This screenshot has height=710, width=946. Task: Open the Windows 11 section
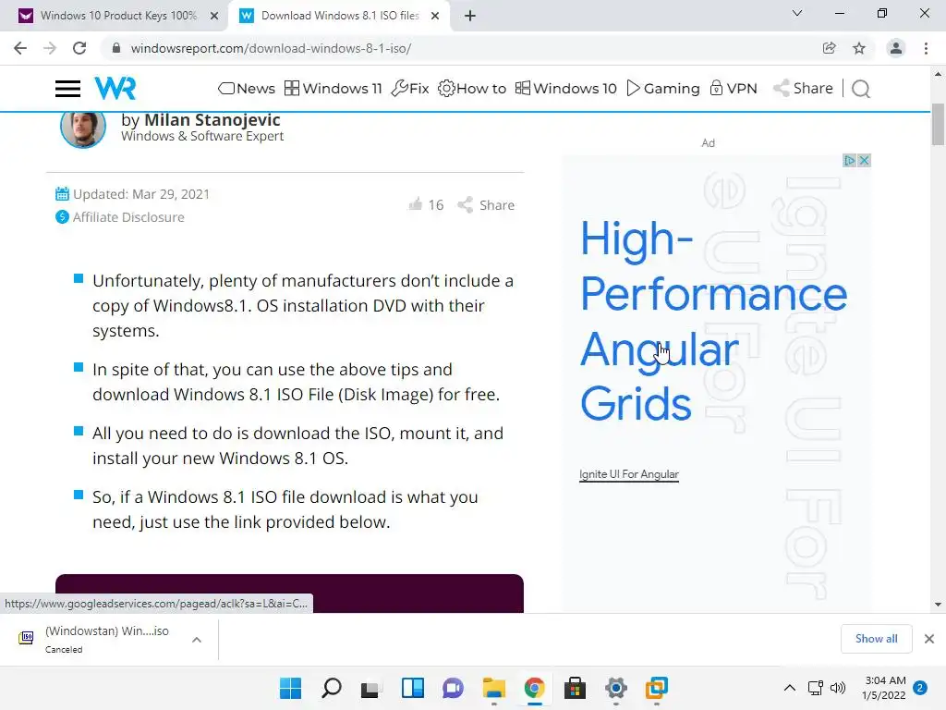[x=333, y=88]
